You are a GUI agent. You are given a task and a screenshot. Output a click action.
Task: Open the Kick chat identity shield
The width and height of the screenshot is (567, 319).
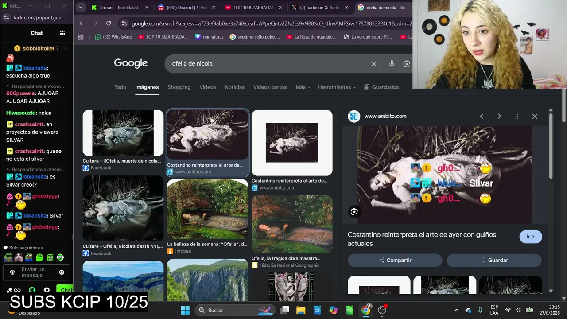pyautogui.click(x=12, y=272)
